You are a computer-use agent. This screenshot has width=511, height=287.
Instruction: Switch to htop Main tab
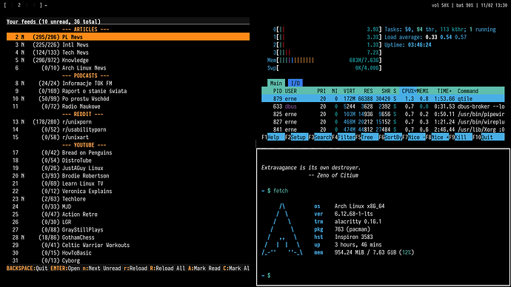pyautogui.click(x=276, y=84)
